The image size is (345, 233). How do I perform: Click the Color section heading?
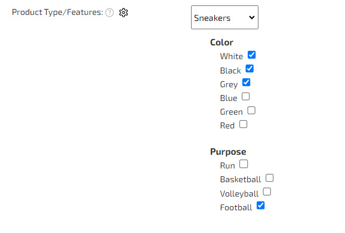221,42
